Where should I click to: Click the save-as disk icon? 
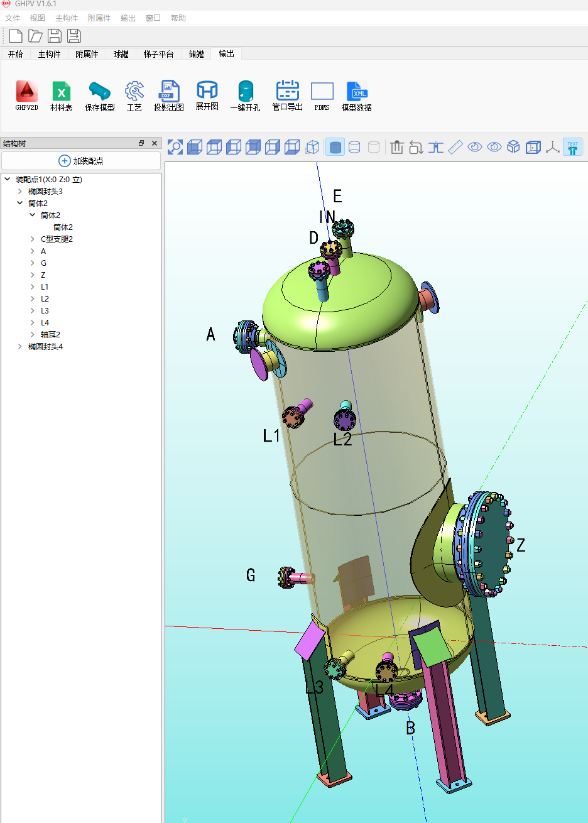[x=74, y=36]
